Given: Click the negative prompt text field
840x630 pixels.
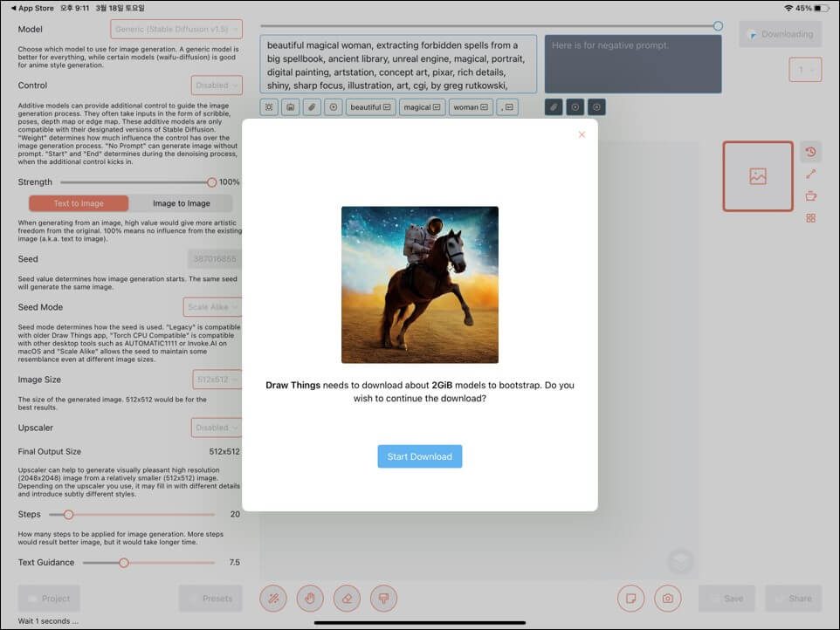Looking at the screenshot, I should tap(633, 65).
